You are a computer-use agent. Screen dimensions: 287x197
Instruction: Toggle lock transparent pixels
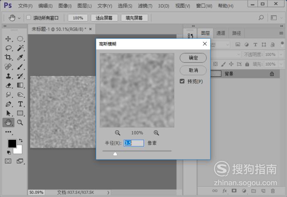(215, 64)
